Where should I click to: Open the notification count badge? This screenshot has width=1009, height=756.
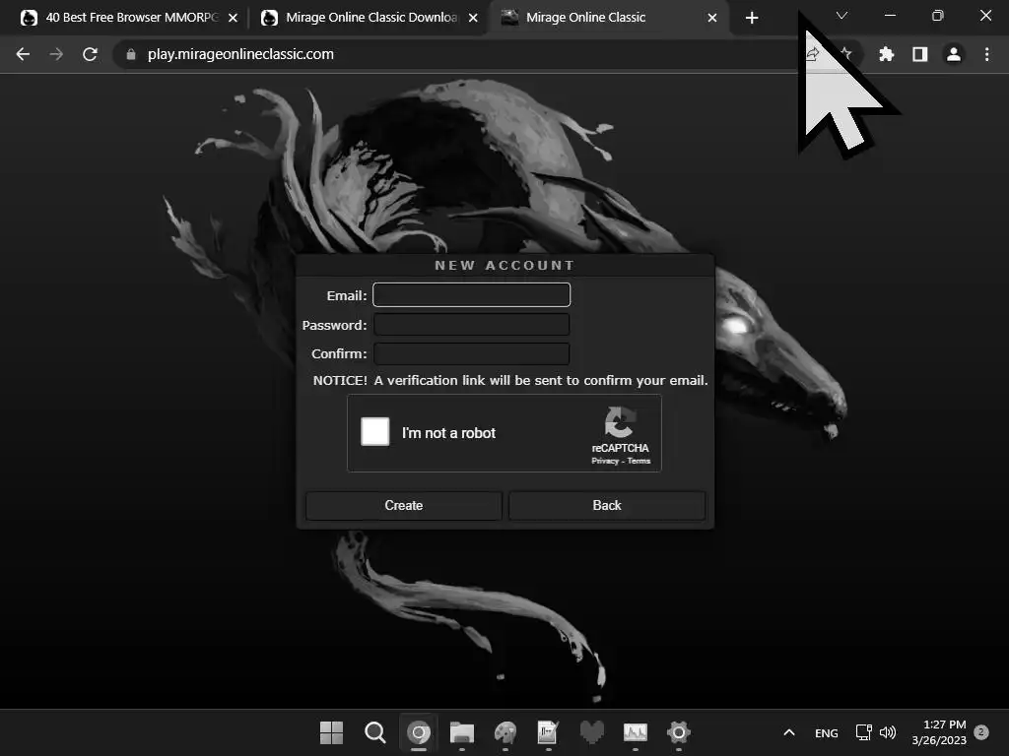tap(981, 732)
